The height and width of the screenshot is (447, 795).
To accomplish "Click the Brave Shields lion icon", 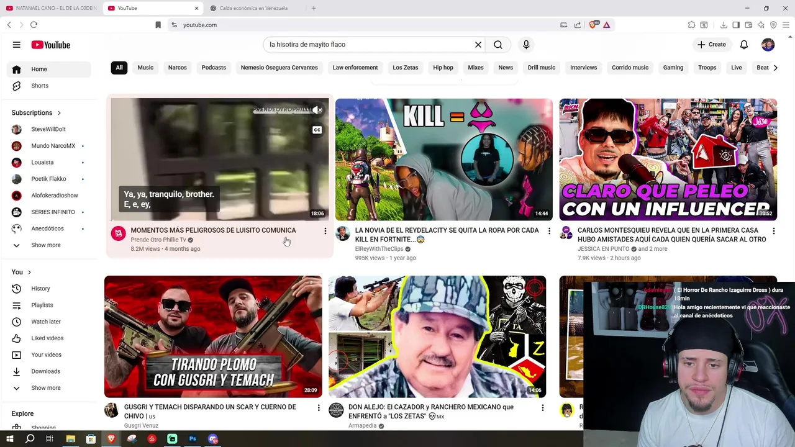I will (x=593, y=25).
